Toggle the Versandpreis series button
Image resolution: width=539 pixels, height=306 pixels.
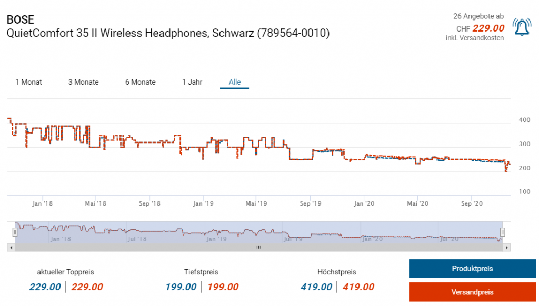point(472,292)
